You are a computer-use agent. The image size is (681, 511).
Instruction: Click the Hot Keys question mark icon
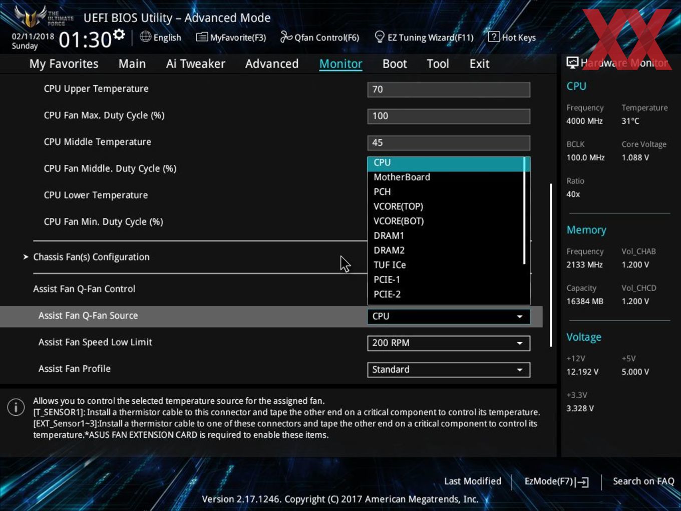click(494, 37)
